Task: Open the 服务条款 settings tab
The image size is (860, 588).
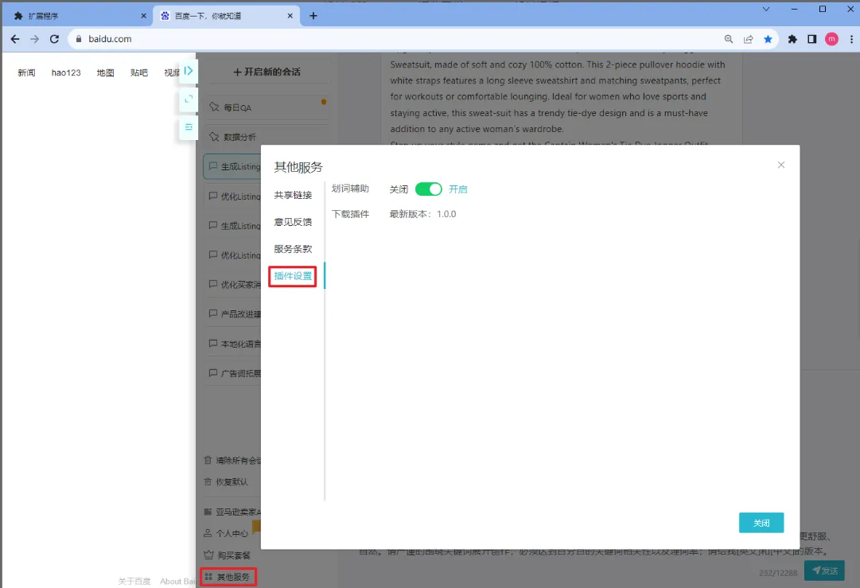Action: (293, 249)
